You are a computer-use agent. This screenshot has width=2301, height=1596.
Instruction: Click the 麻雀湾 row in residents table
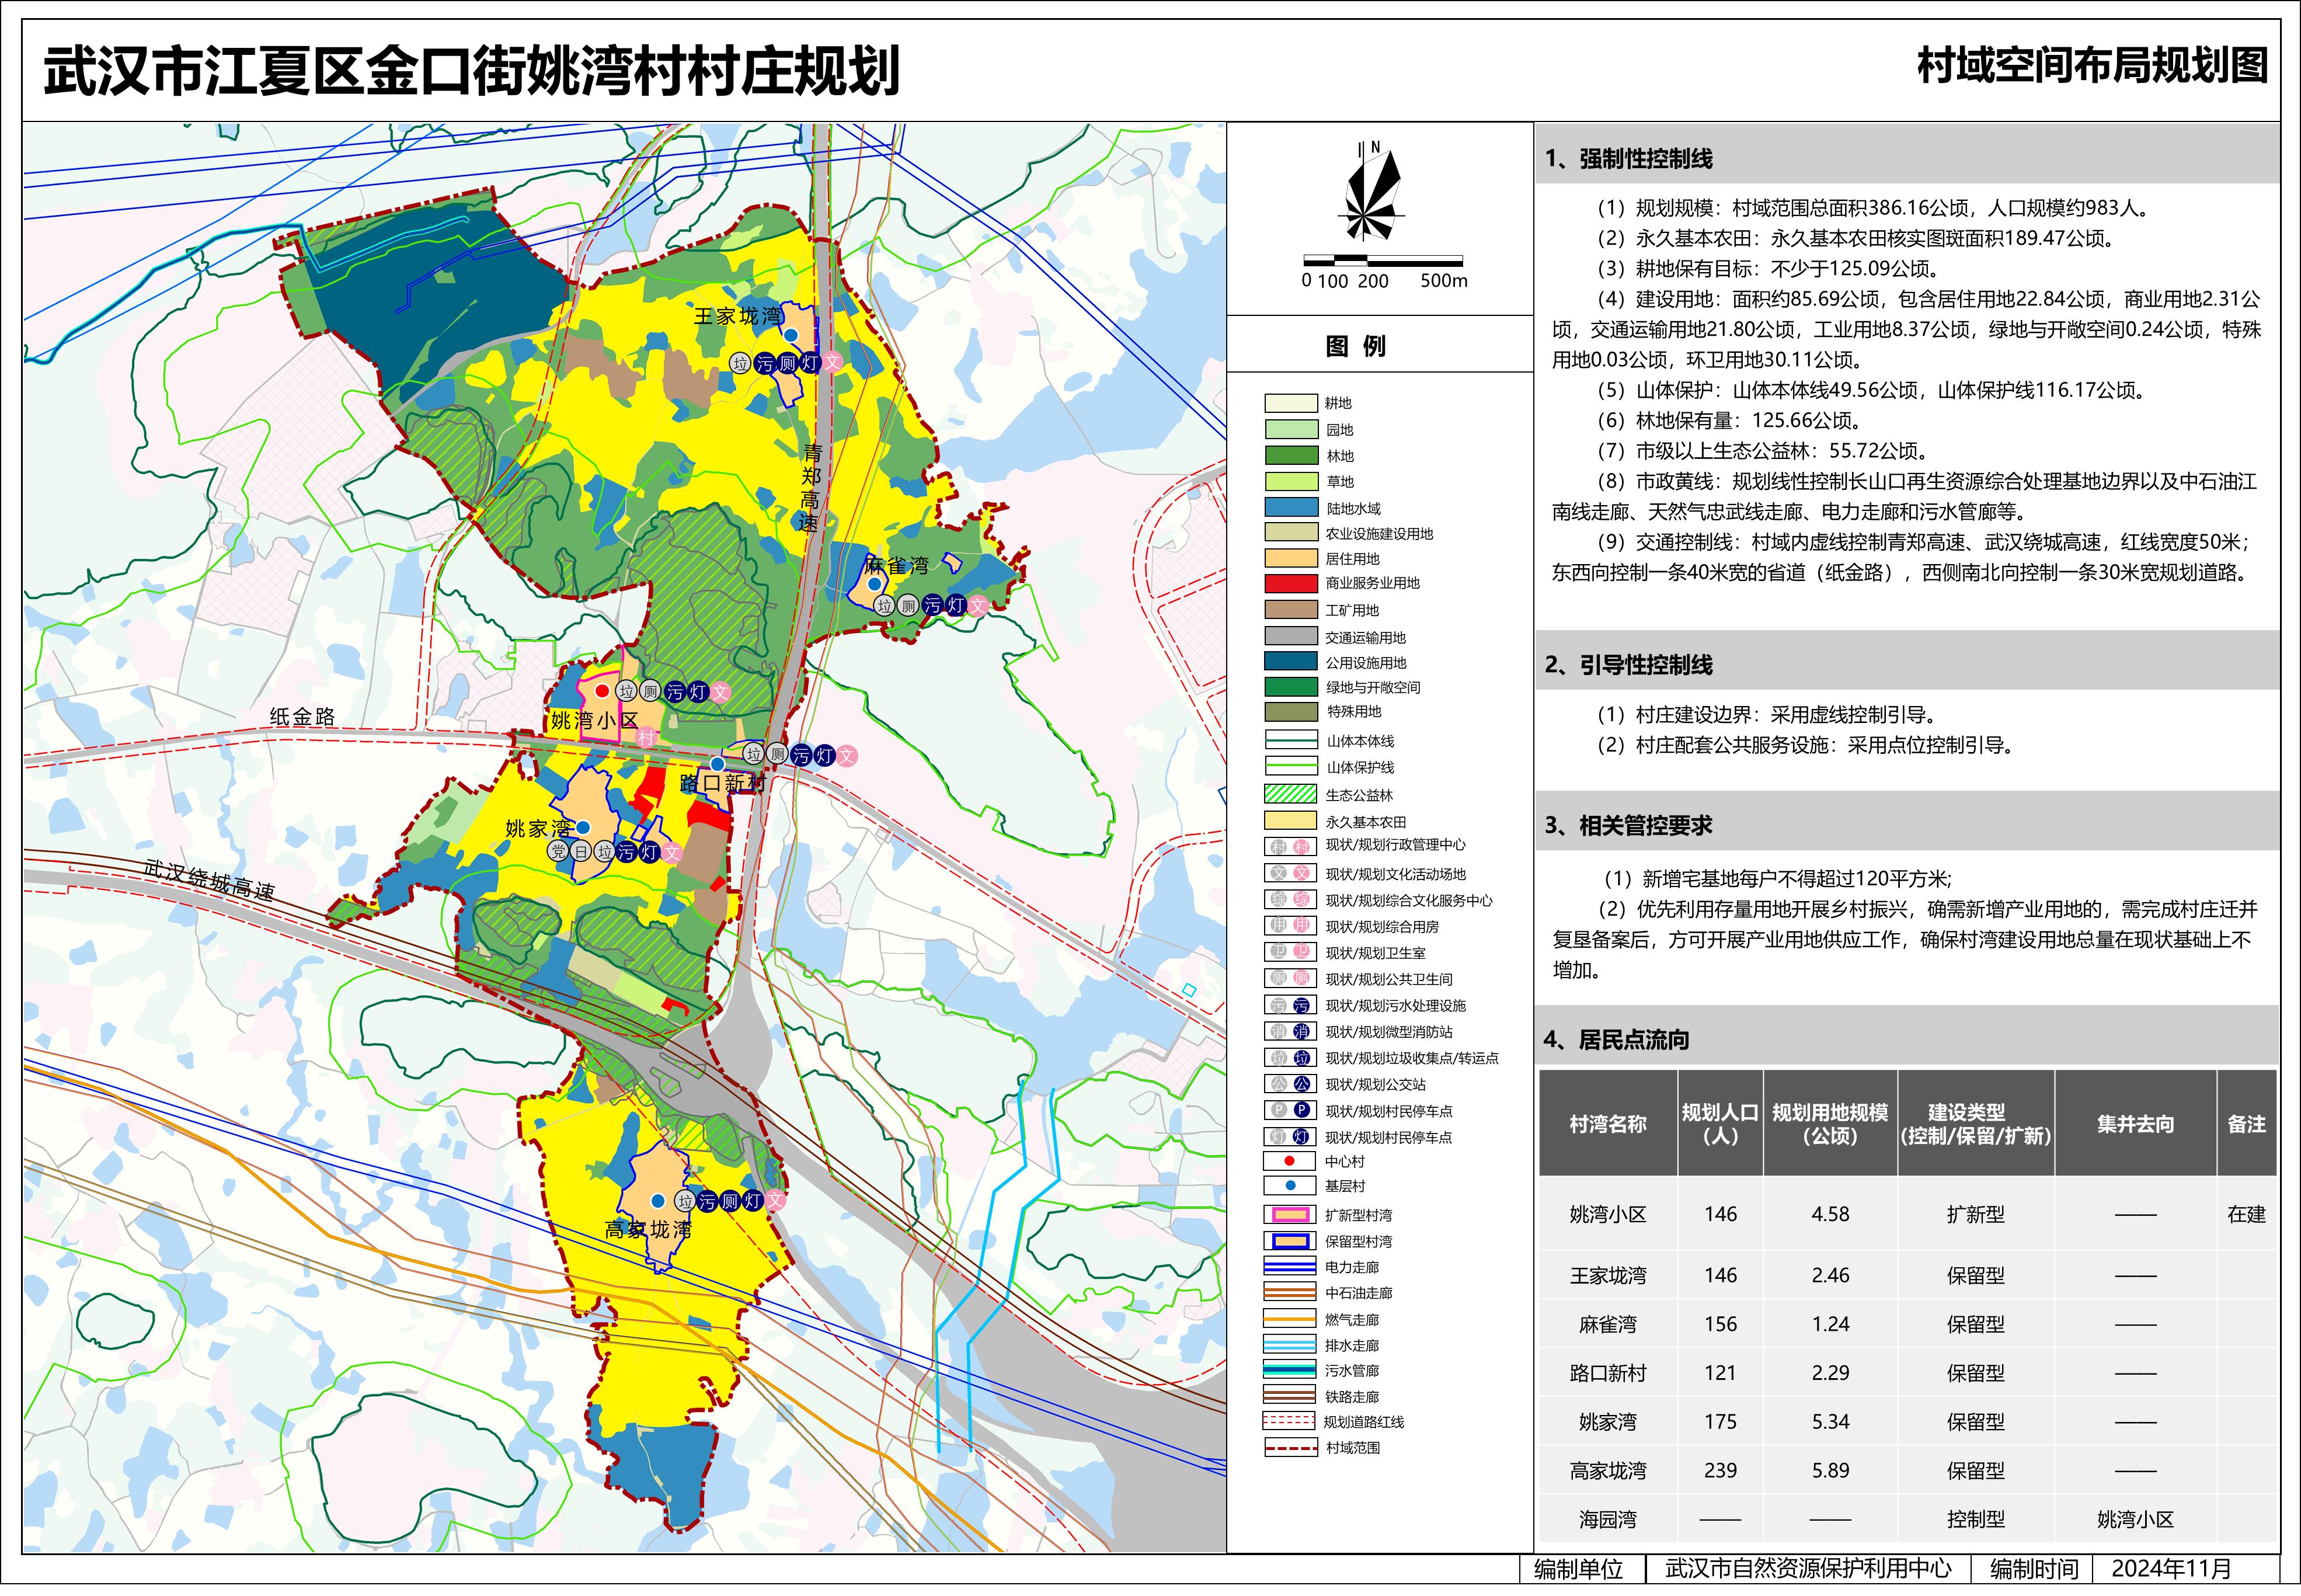point(1607,1325)
